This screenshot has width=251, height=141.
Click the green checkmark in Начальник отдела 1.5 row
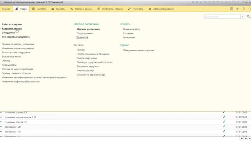[x=224, y=122]
